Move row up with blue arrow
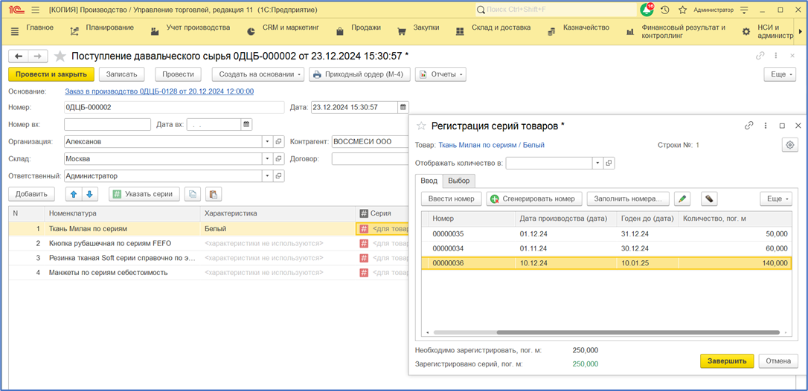The image size is (808, 391). coord(73,194)
